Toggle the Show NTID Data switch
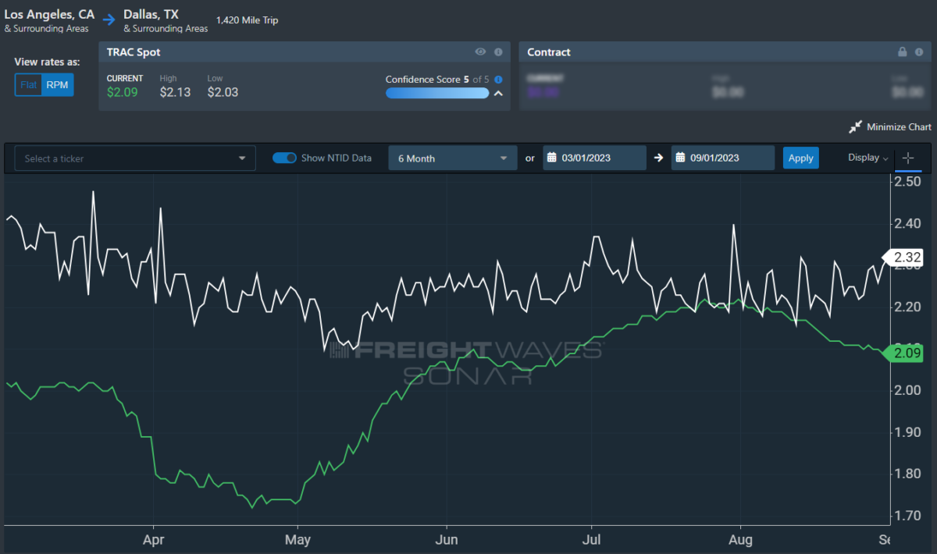The height and width of the screenshot is (554, 937). coord(284,158)
